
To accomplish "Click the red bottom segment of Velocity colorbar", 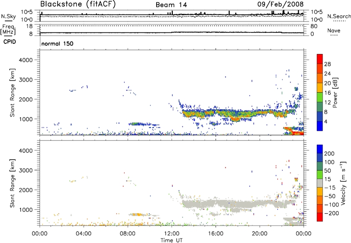I will [320, 217].
